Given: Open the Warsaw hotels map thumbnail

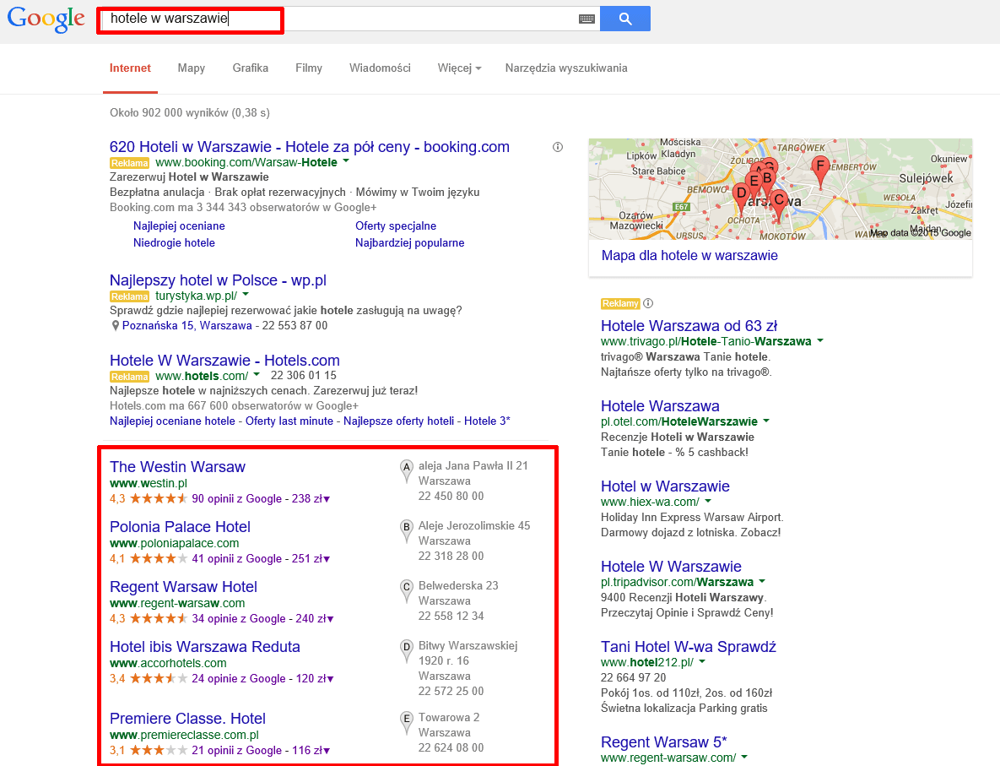Looking at the screenshot, I should (781, 189).
